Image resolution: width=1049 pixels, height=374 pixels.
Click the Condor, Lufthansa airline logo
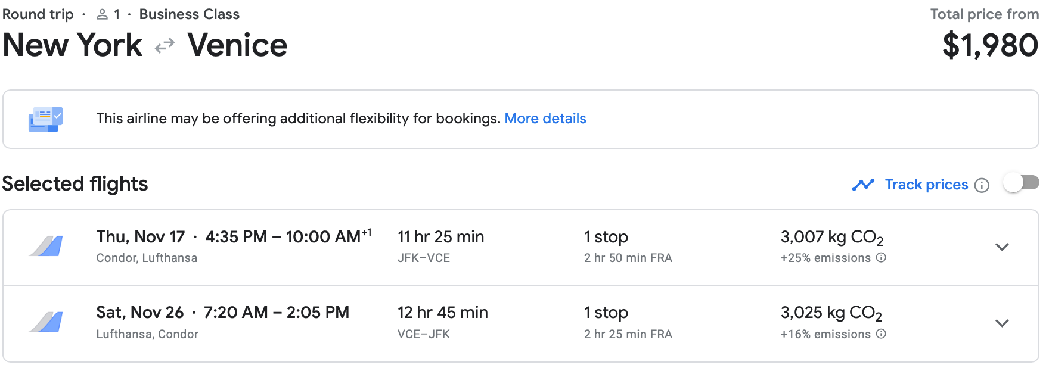(46, 246)
